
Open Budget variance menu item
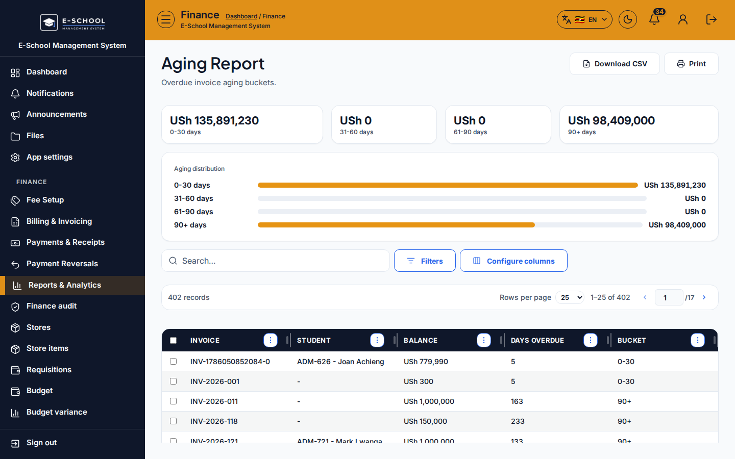[x=72, y=412]
